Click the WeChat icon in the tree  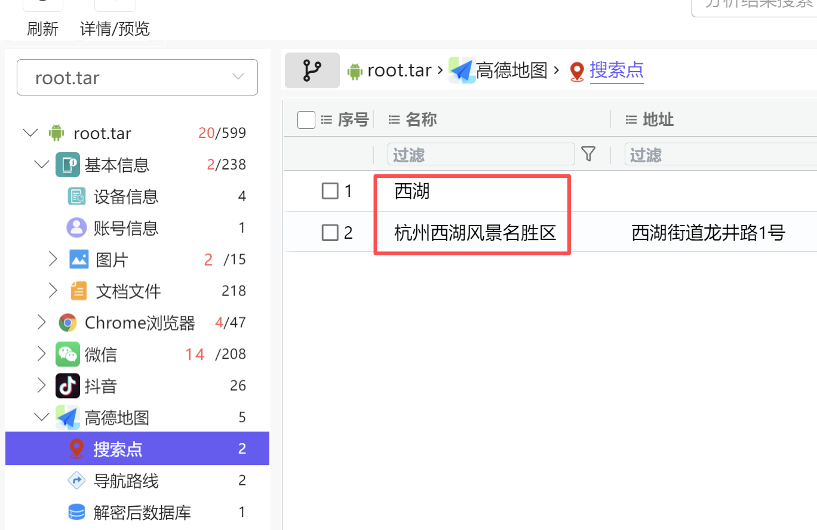tap(67, 354)
